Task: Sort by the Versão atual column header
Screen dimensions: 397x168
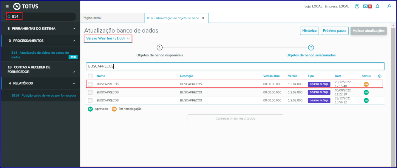Action: tap(272, 76)
